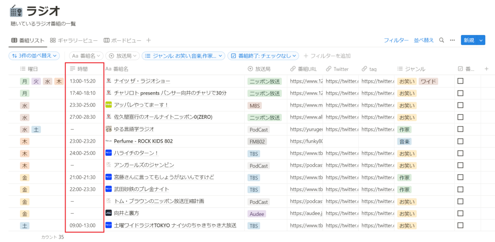Add a new column with plus icon
Screen dimensions: 495x242
pyautogui.click(x=486, y=69)
